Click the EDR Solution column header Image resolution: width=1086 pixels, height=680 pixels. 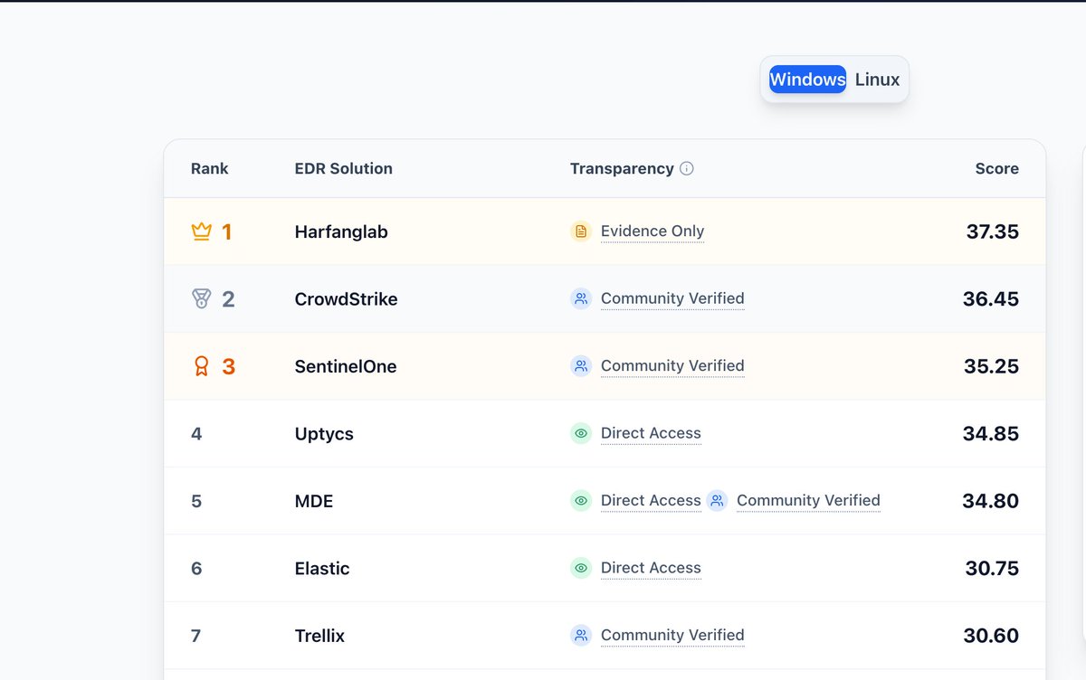click(344, 168)
